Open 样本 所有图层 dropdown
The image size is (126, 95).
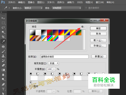[67, 8]
